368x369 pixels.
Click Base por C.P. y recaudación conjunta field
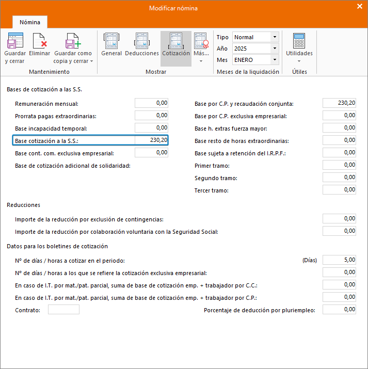coord(339,103)
